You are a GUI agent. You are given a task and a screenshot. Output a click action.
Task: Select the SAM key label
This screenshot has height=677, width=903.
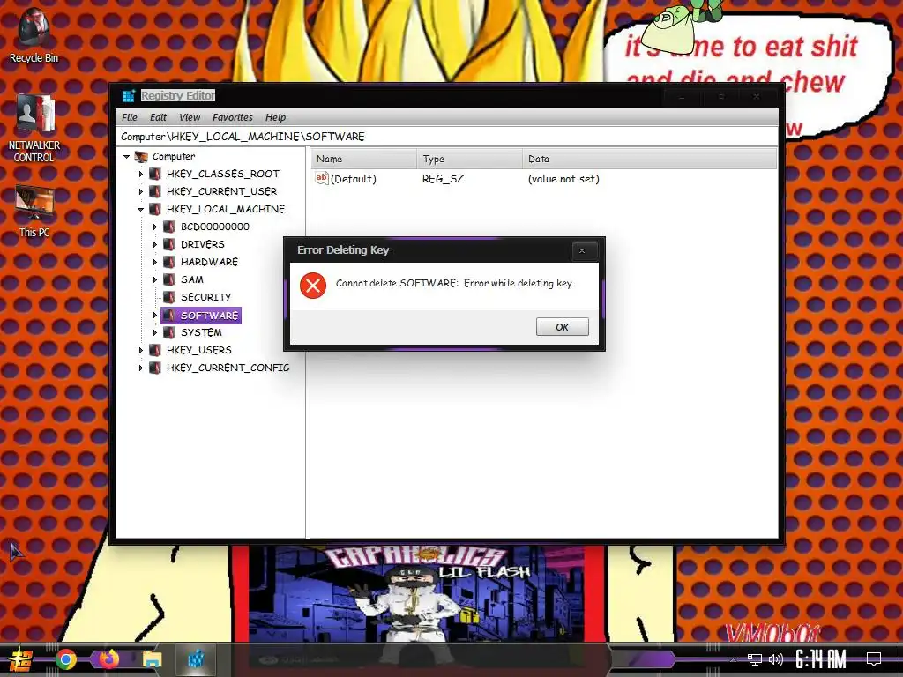pos(191,279)
